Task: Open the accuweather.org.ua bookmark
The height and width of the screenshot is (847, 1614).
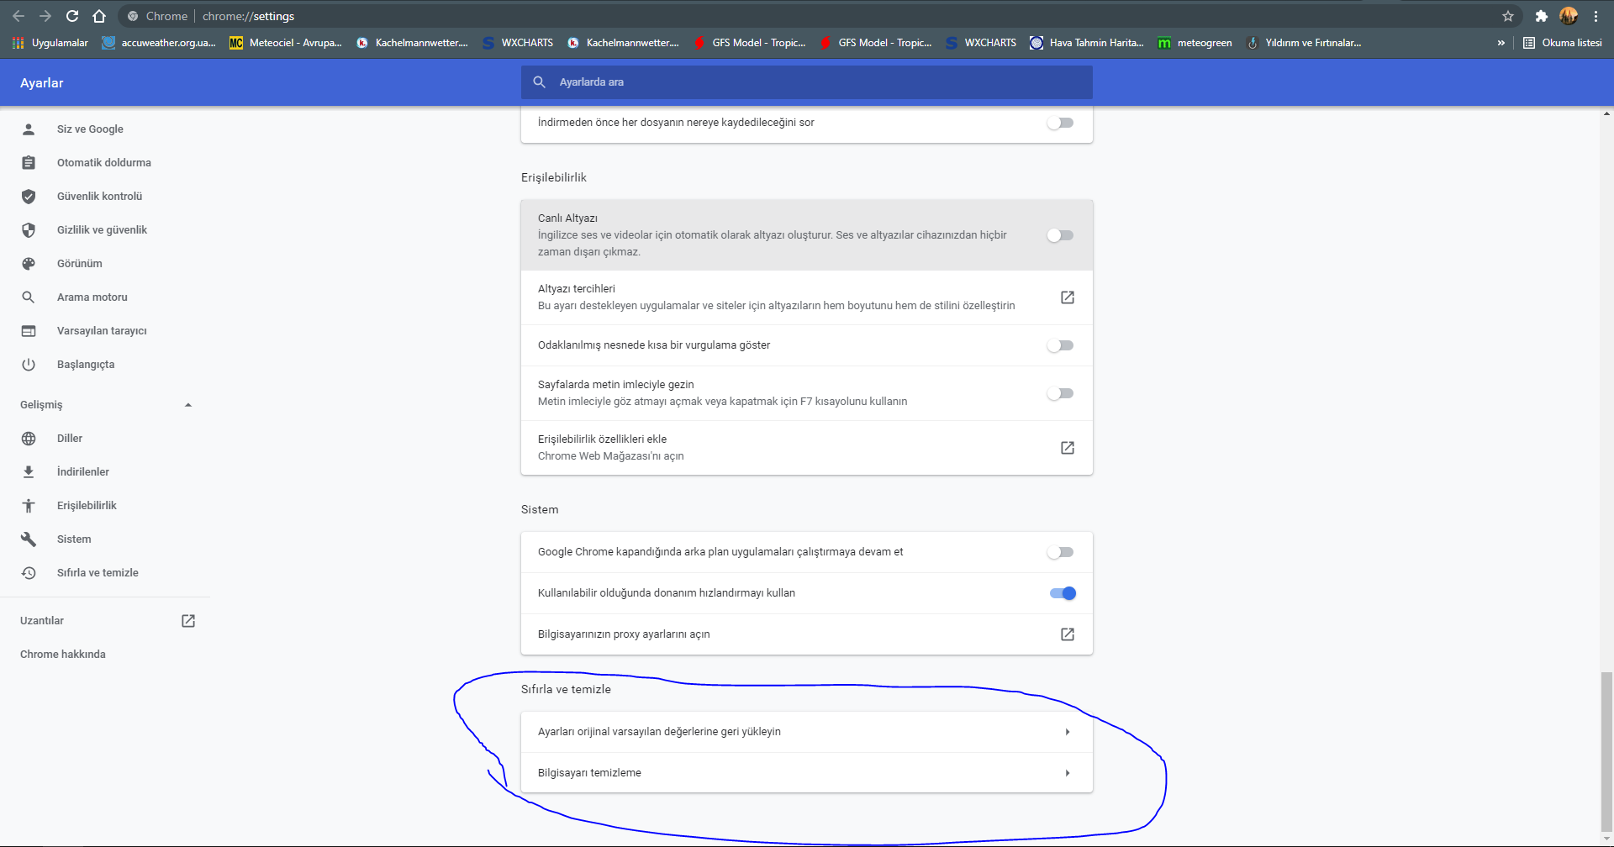Action: pos(159,43)
